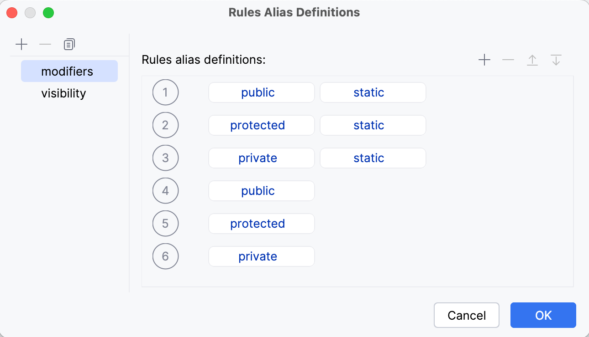
Task: Click the OK button
Action: pos(543,315)
